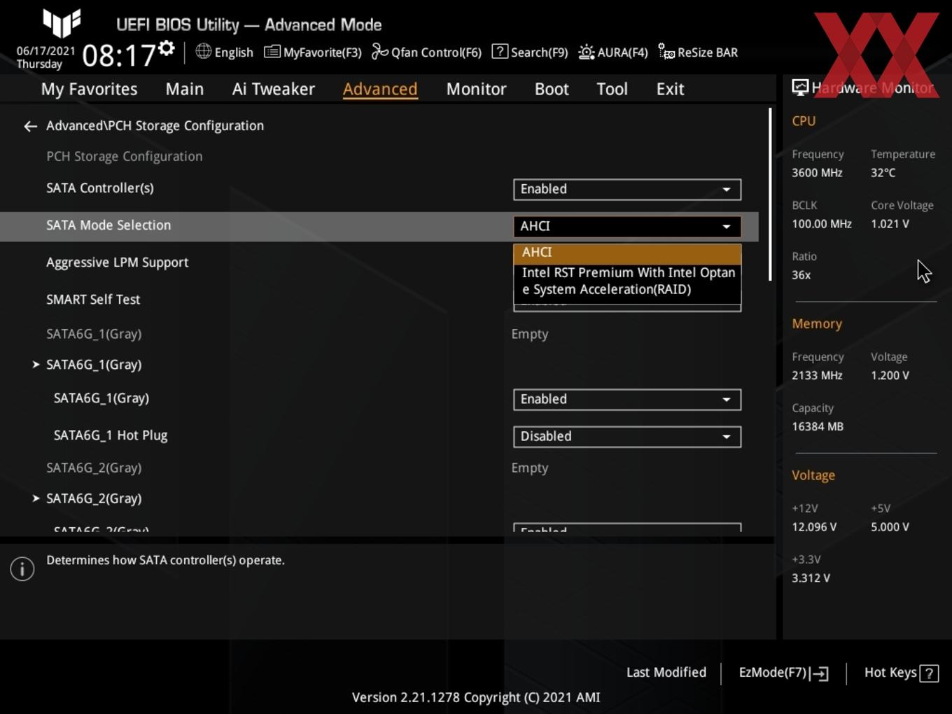Viewport: 952px width, 714px height.
Task: Choose AHCI option in the open list
Action: click(x=627, y=253)
